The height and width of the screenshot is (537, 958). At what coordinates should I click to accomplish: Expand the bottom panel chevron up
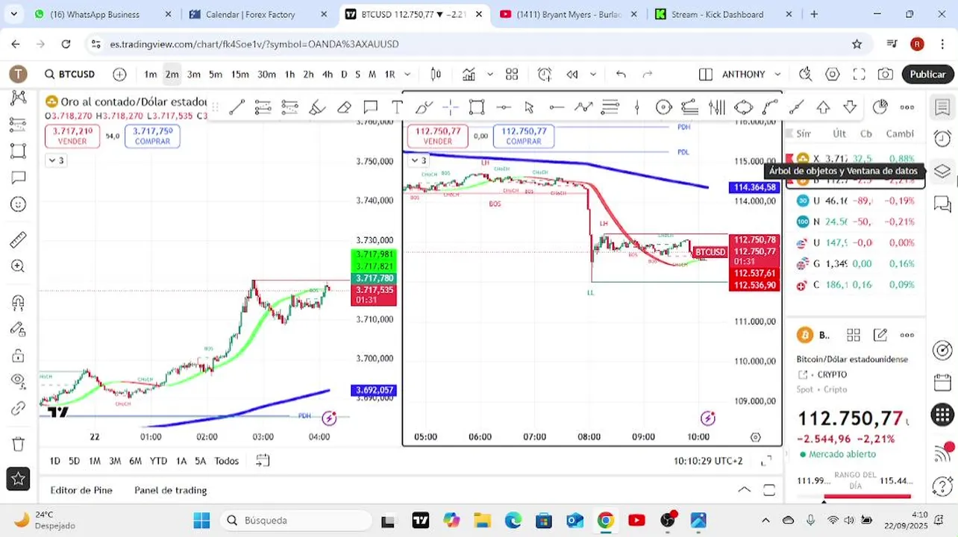point(745,490)
